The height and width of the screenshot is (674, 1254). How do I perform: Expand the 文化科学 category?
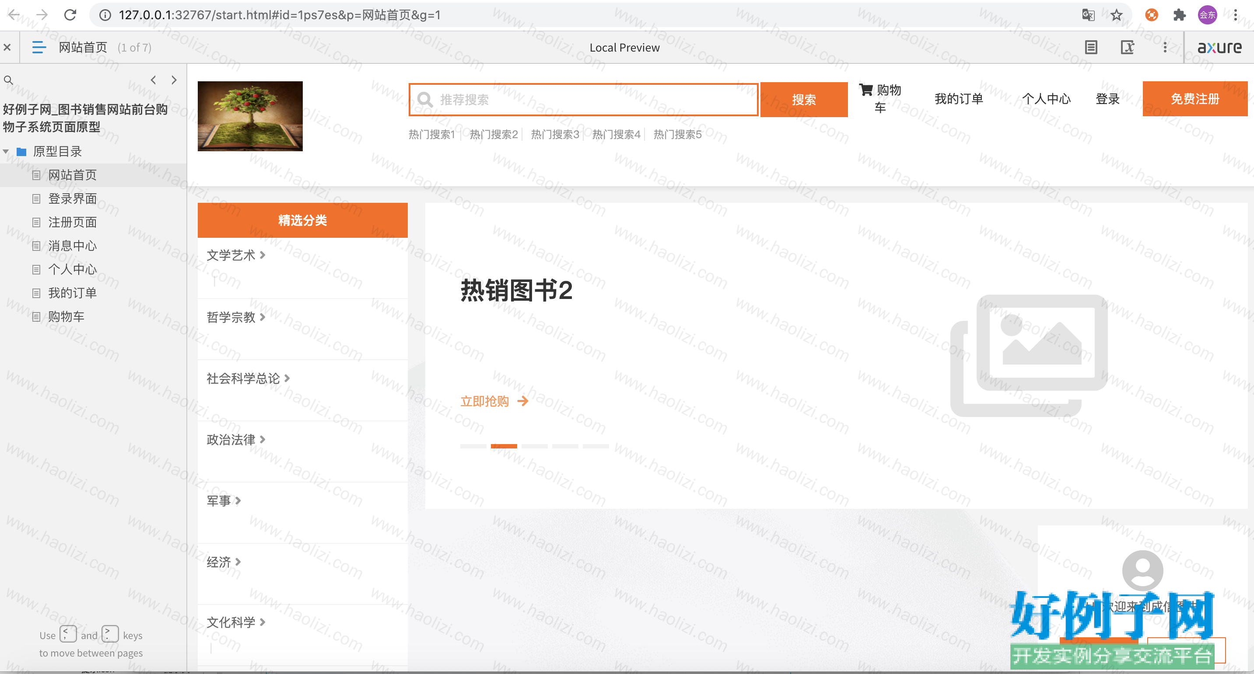pos(236,622)
